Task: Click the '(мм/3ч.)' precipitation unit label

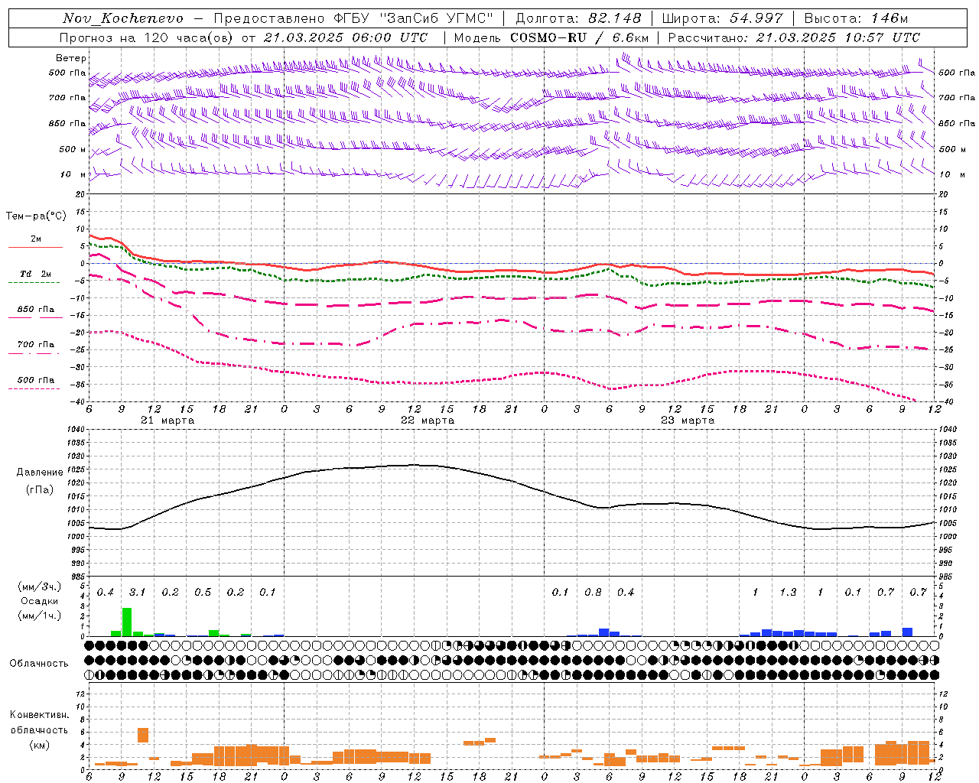Action: pos(39,586)
